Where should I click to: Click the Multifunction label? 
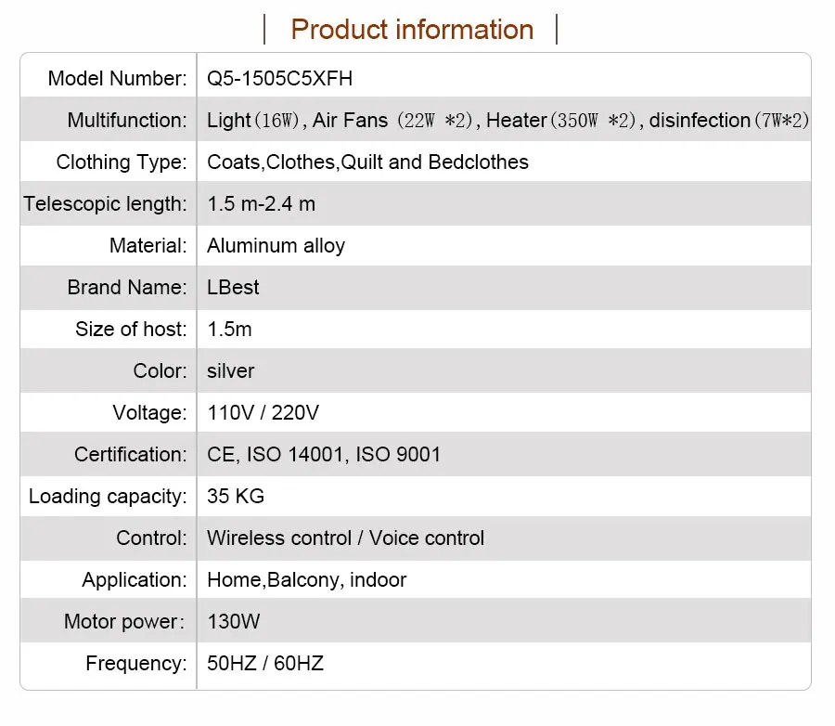(127, 120)
